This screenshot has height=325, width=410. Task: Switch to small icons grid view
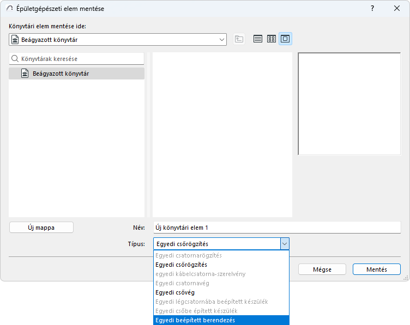click(x=272, y=39)
